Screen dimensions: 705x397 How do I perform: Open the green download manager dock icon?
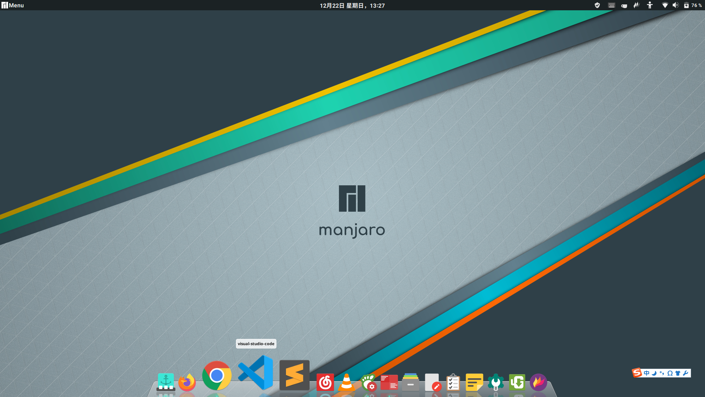point(517,382)
